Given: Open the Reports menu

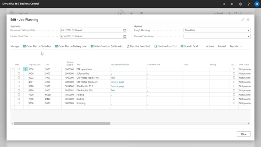Looking at the screenshot, I should pyautogui.click(x=234, y=46).
